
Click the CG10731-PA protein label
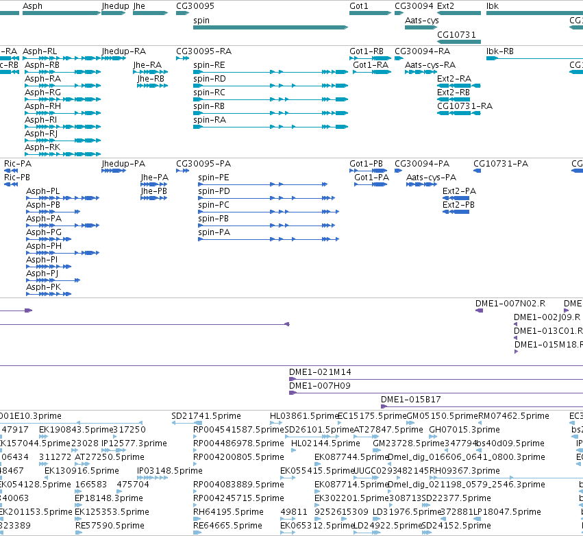[x=501, y=164]
